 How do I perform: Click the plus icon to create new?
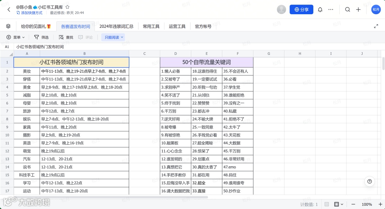tap(358, 10)
